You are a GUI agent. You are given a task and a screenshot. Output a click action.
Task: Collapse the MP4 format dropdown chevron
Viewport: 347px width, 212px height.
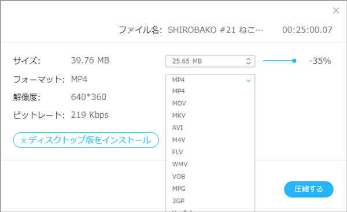(248, 80)
